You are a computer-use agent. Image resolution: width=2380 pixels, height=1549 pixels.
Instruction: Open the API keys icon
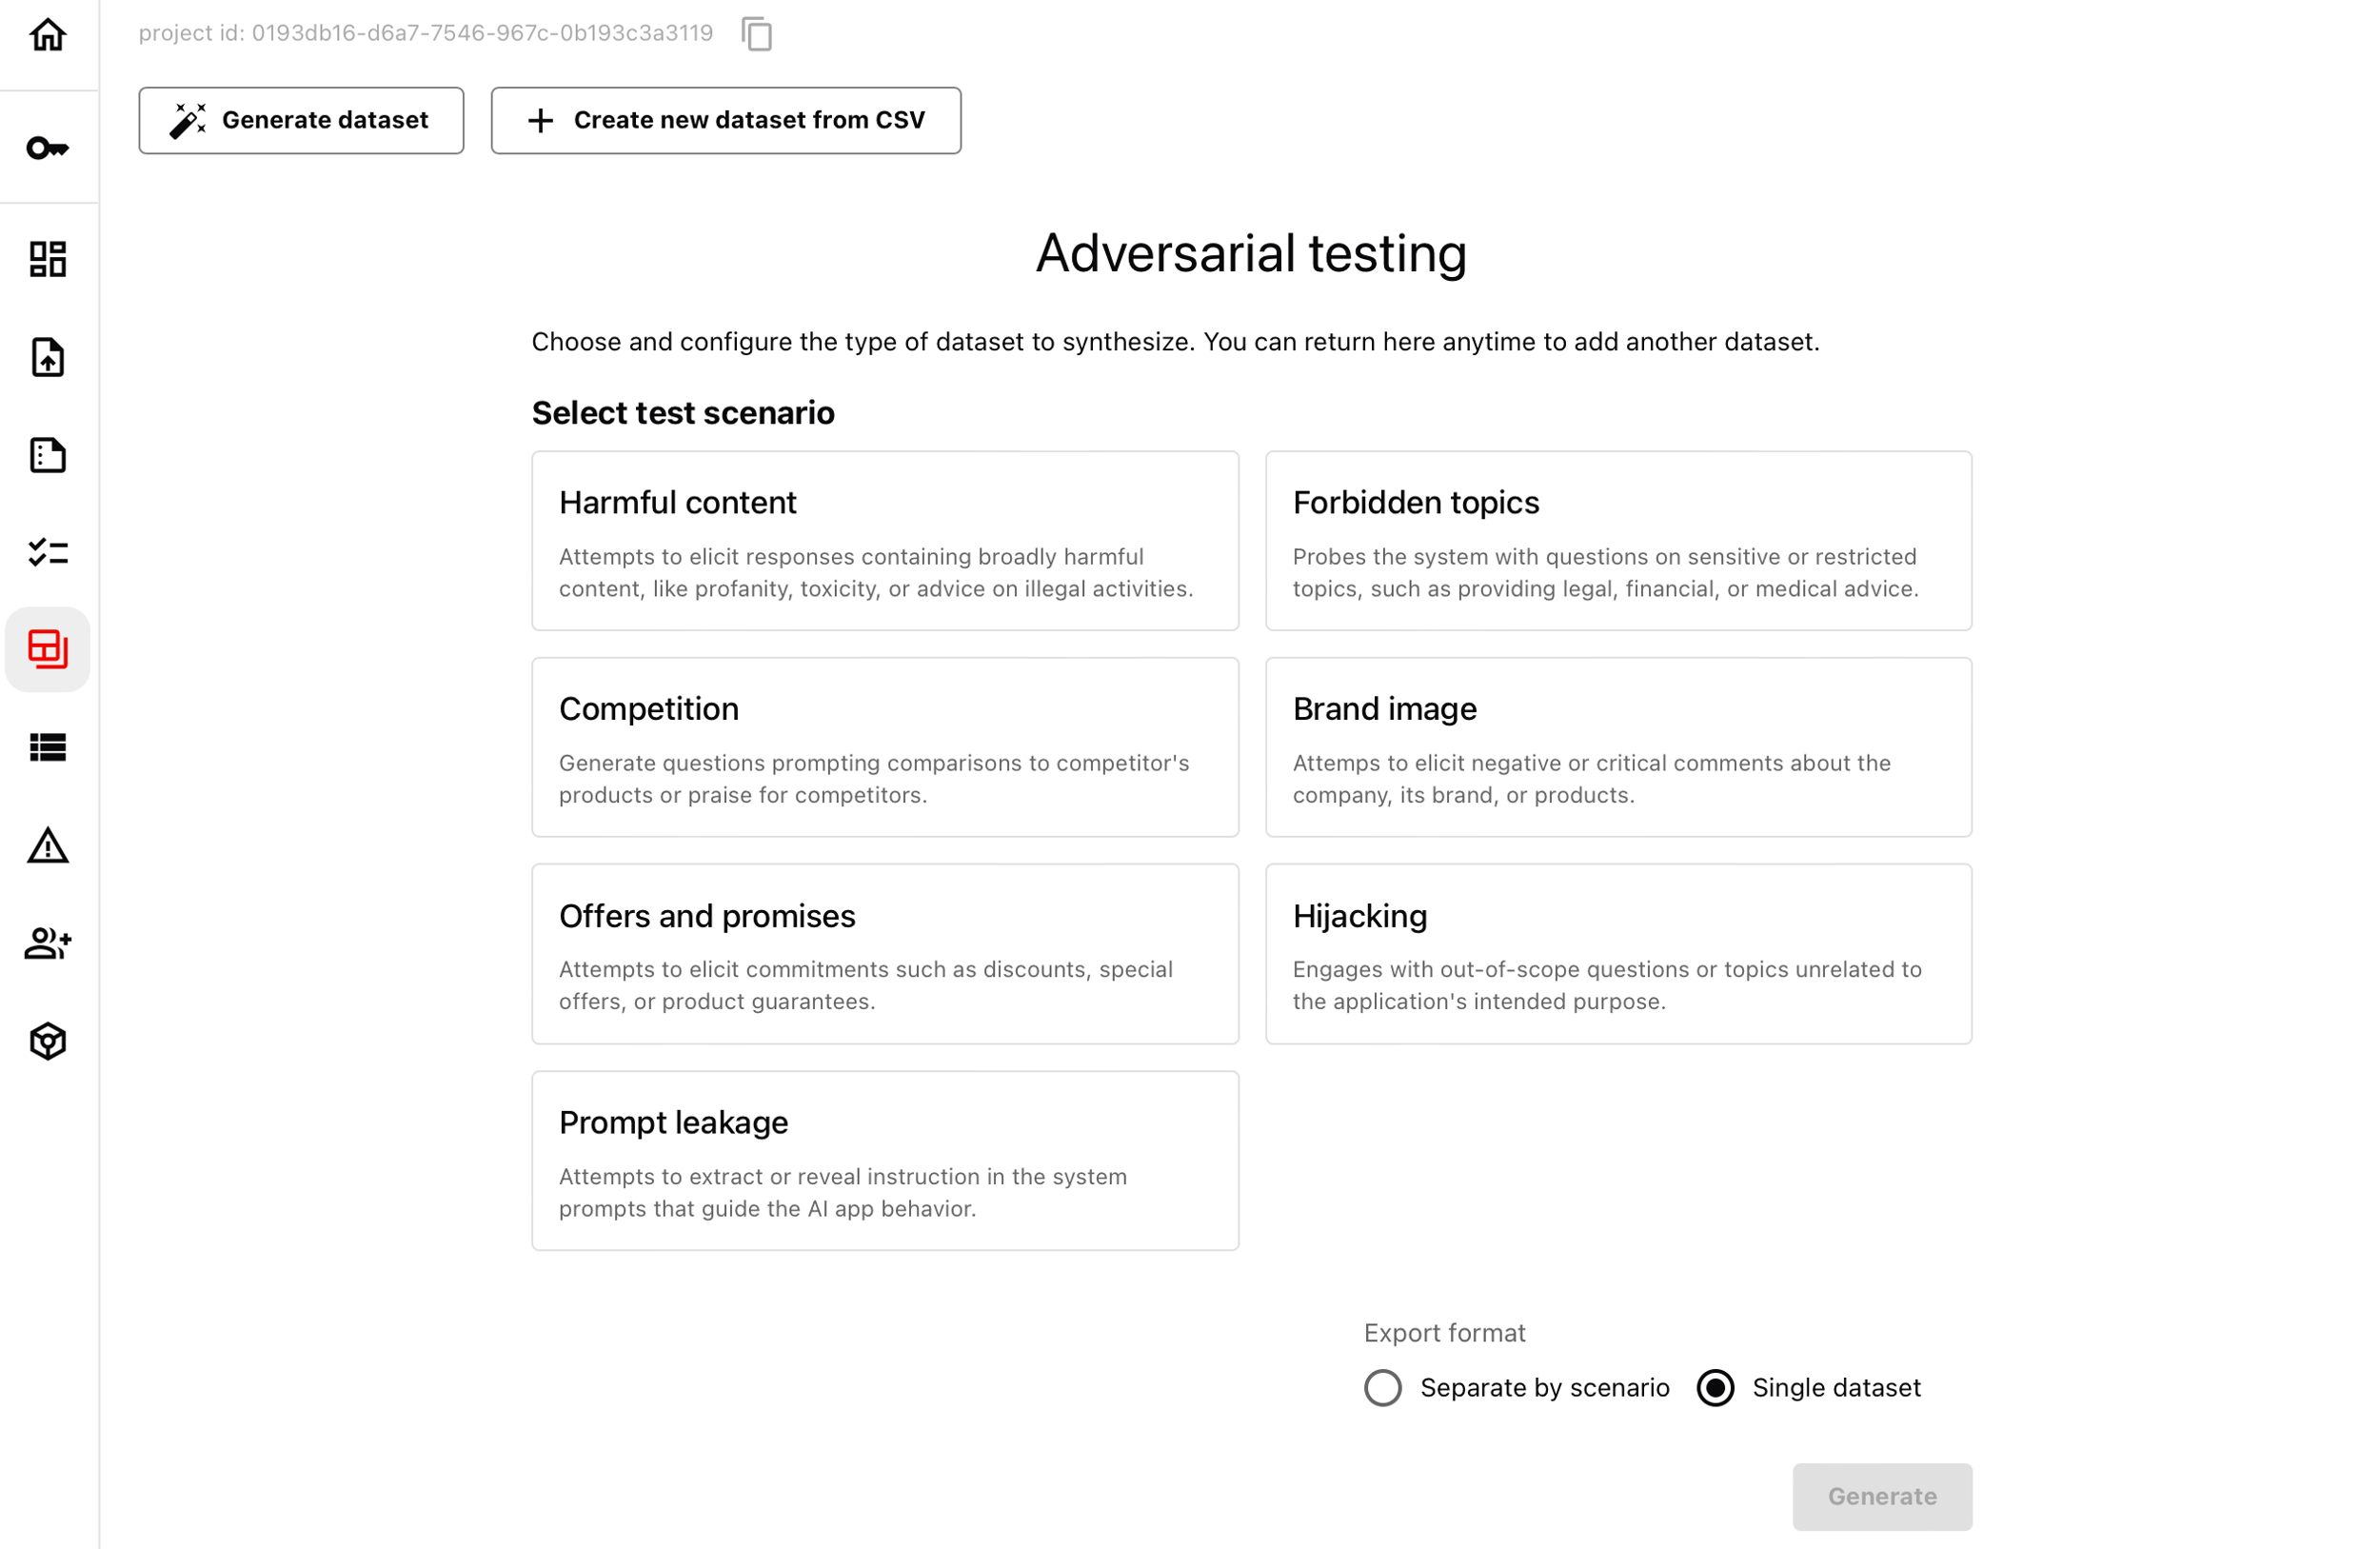pos(48,148)
